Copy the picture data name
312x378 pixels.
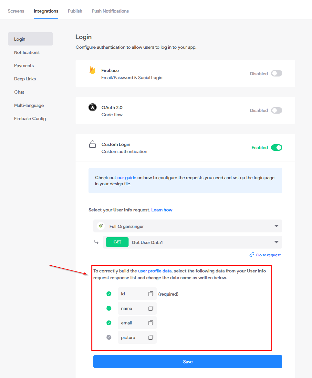[151, 337]
